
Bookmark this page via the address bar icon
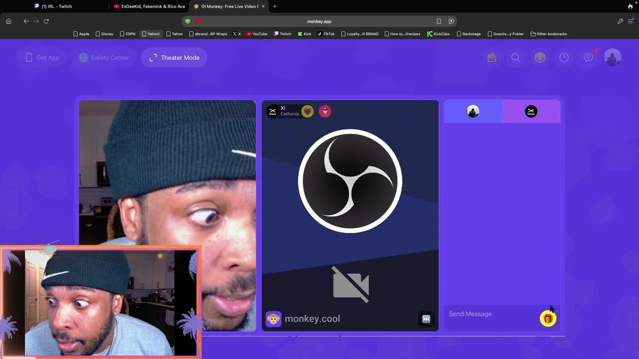(439, 21)
